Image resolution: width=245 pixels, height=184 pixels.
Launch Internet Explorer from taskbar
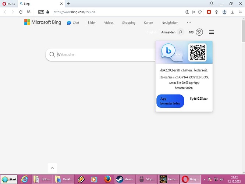(x=25, y=179)
